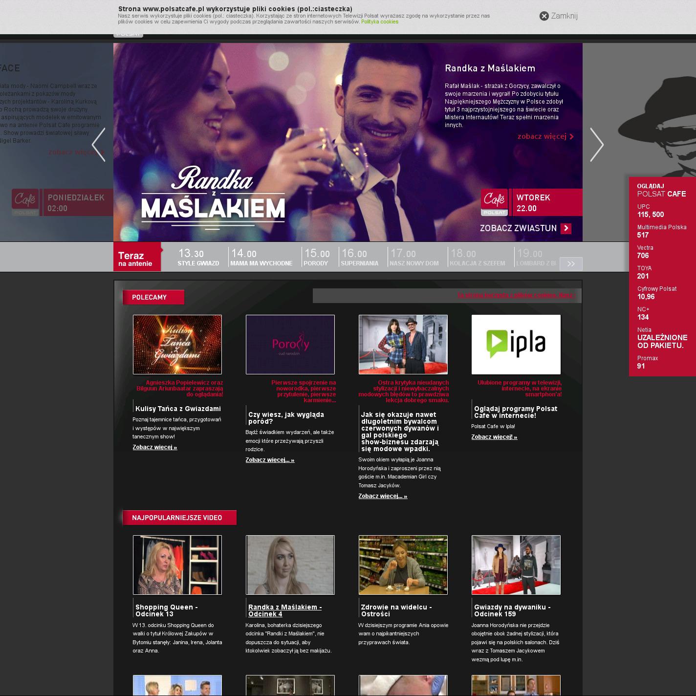Open the Polityka cookies link
Viewport: 696px width, 696px height.
click(x=379, y=22)
